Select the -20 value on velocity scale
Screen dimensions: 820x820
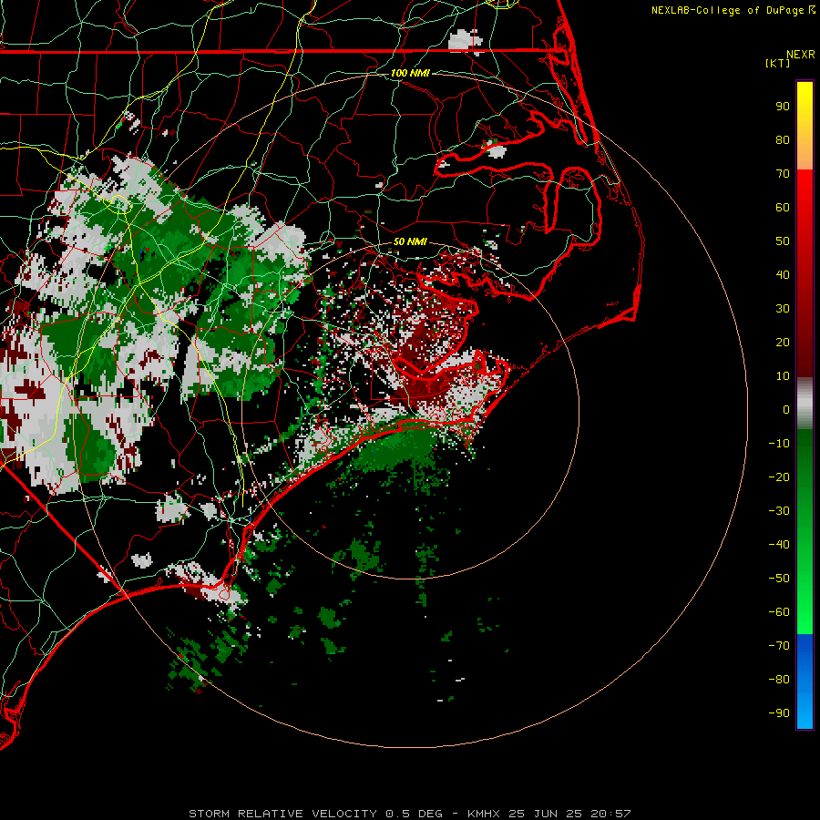click(779, 477)
